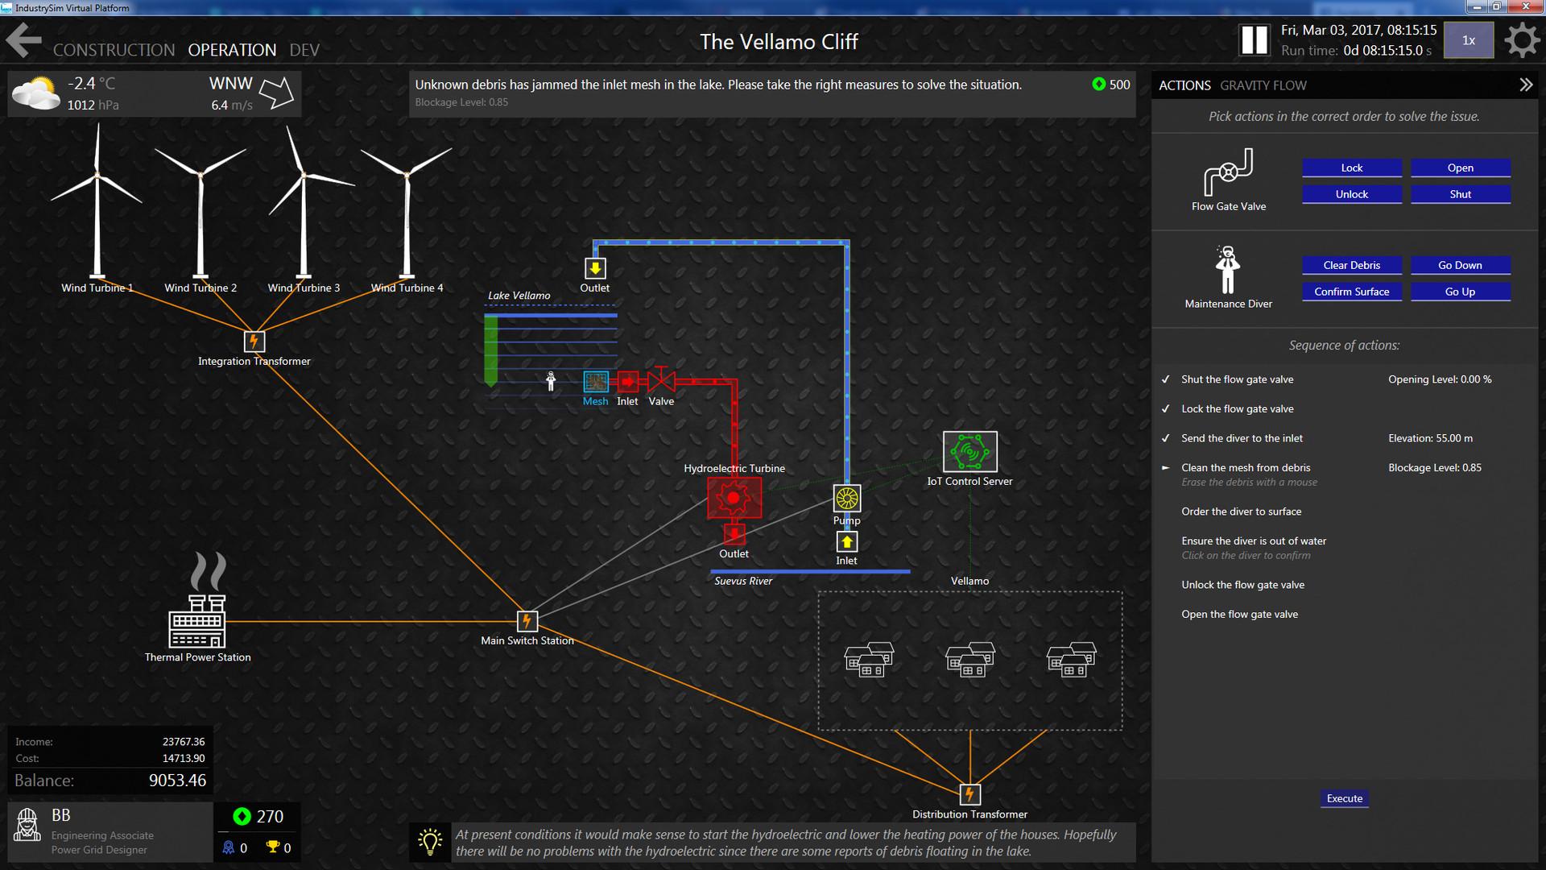The height and width of the screenshot is (870, 1546).
Task: Click the 1x simulation speed control
Action: click(x=1469, y=39)
